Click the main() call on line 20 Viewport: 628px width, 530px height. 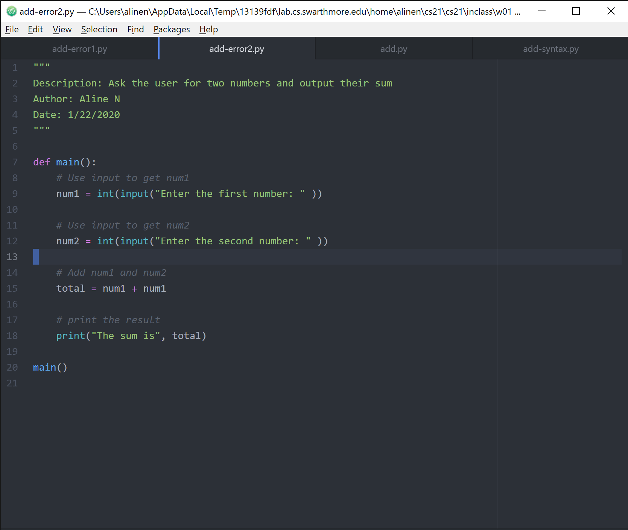point(50,368)
